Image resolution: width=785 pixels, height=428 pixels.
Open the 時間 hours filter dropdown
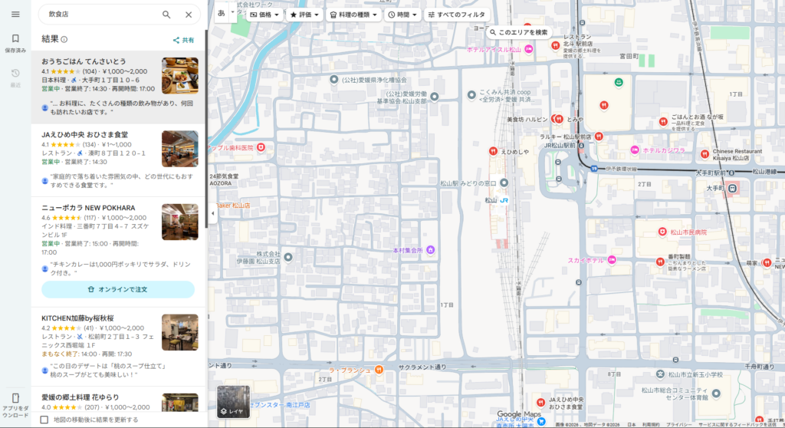403,15
